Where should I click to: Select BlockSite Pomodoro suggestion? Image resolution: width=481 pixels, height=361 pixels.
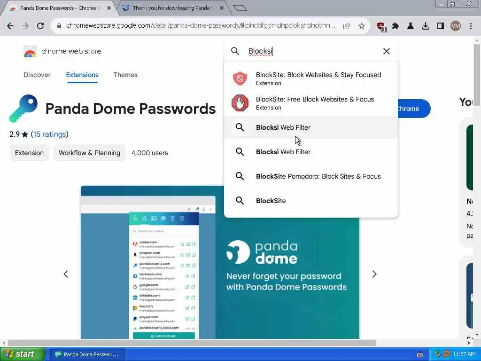click(311, 176)
